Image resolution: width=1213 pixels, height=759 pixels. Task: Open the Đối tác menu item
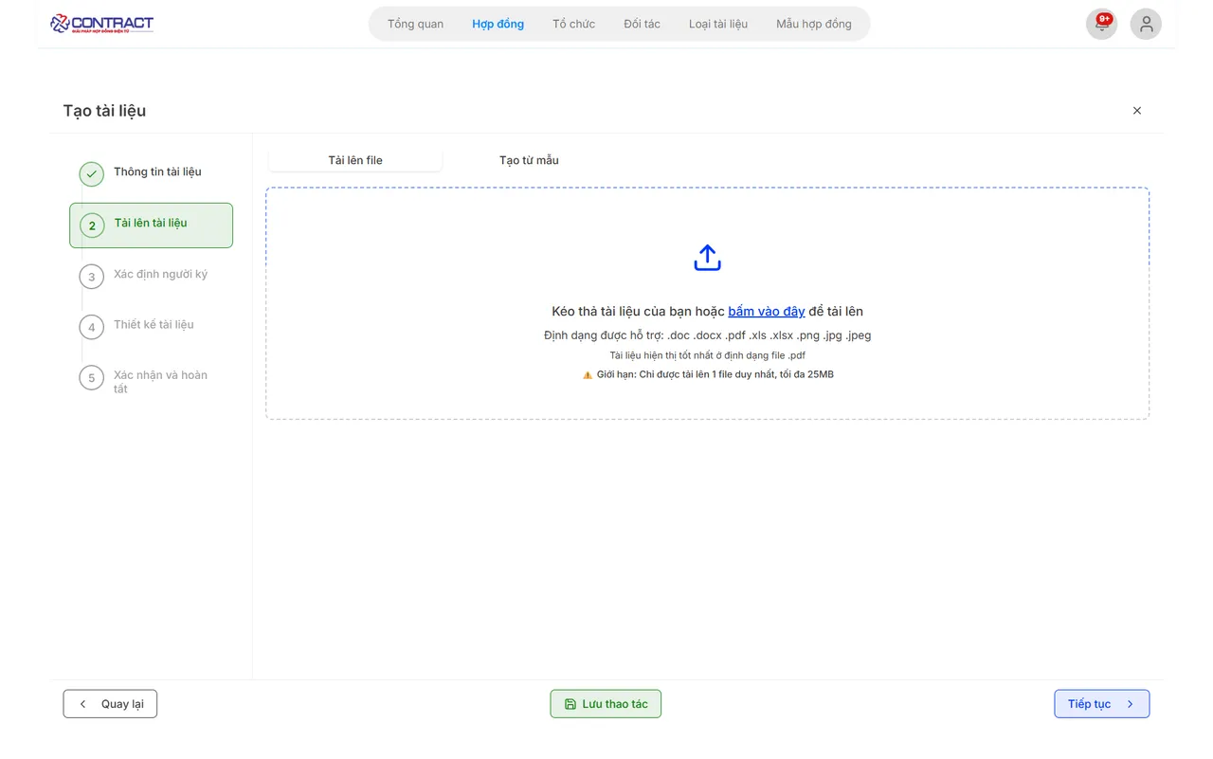(642, 24)
